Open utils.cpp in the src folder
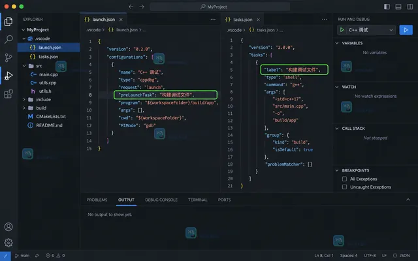 49,83
